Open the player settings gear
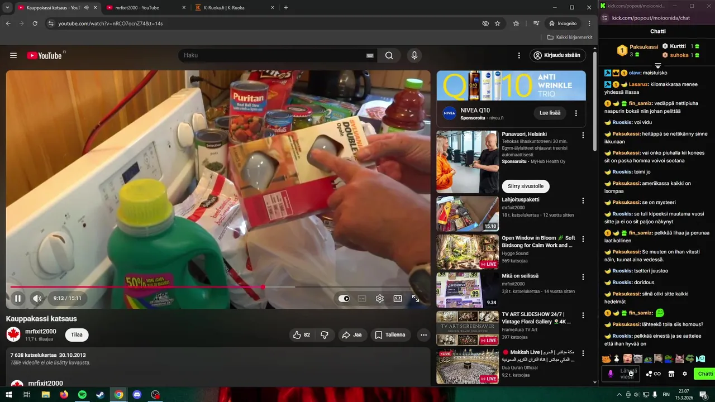 (x=380, y=299)
